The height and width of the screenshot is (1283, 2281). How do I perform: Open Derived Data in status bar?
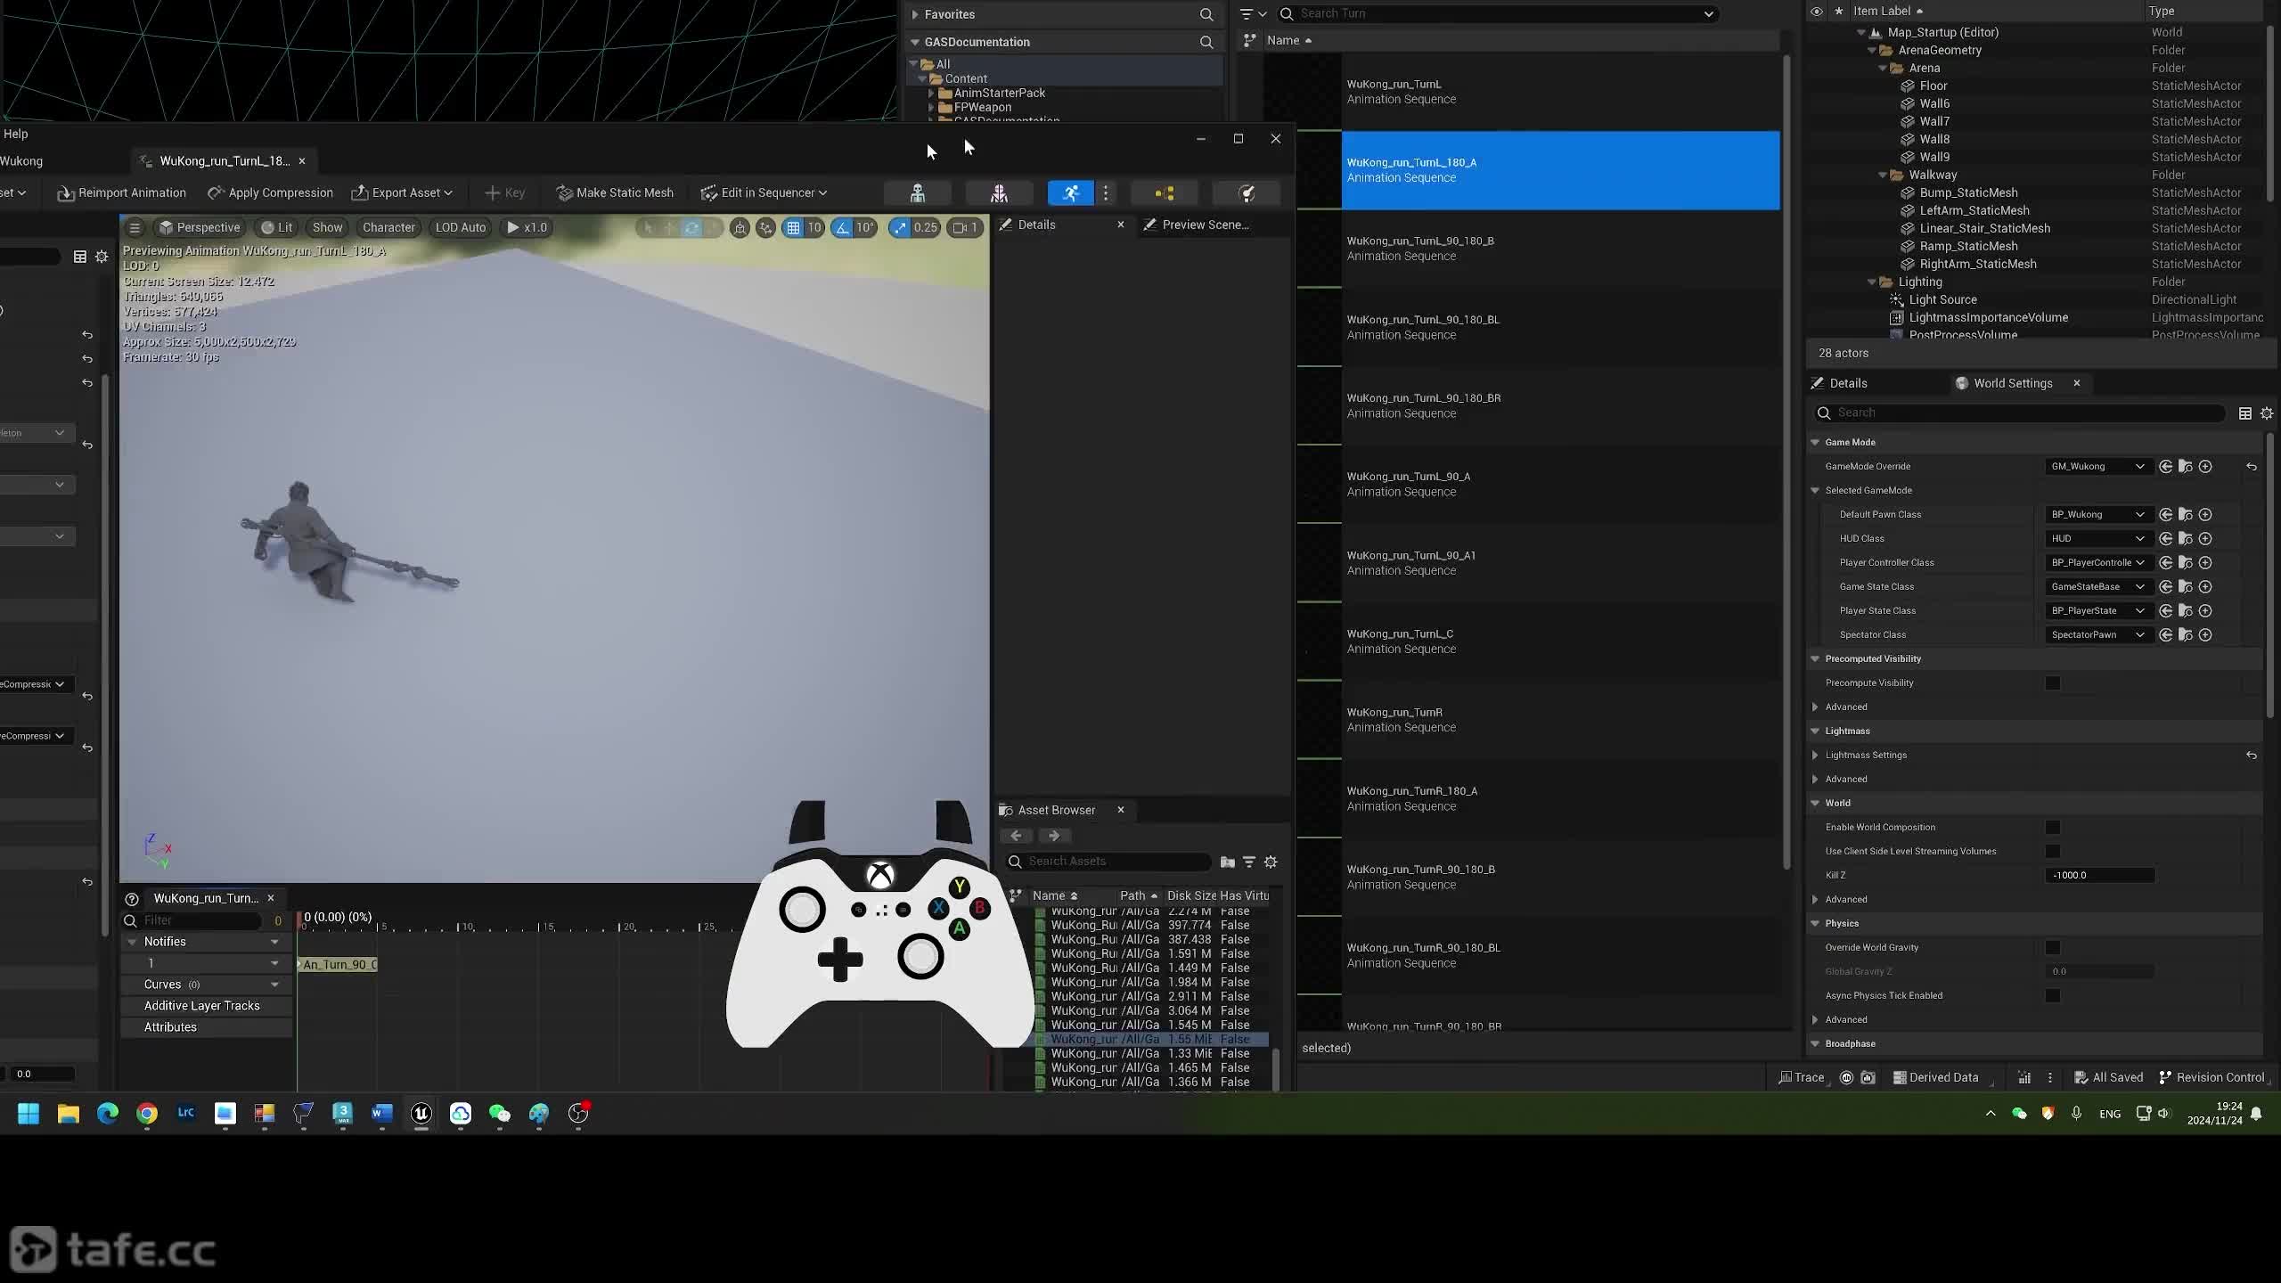(1935, 1077)
